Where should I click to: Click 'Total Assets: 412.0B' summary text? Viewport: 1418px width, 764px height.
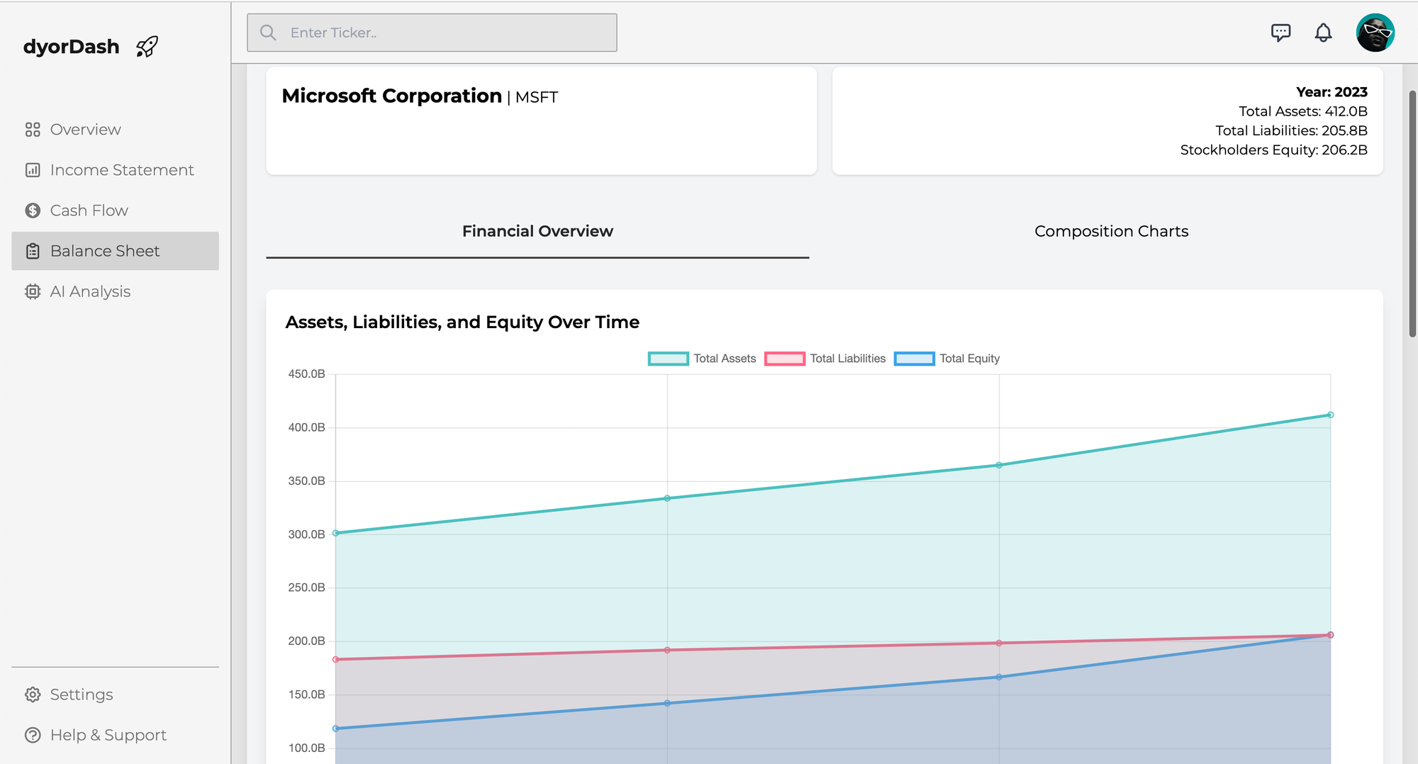point(1303,111)
